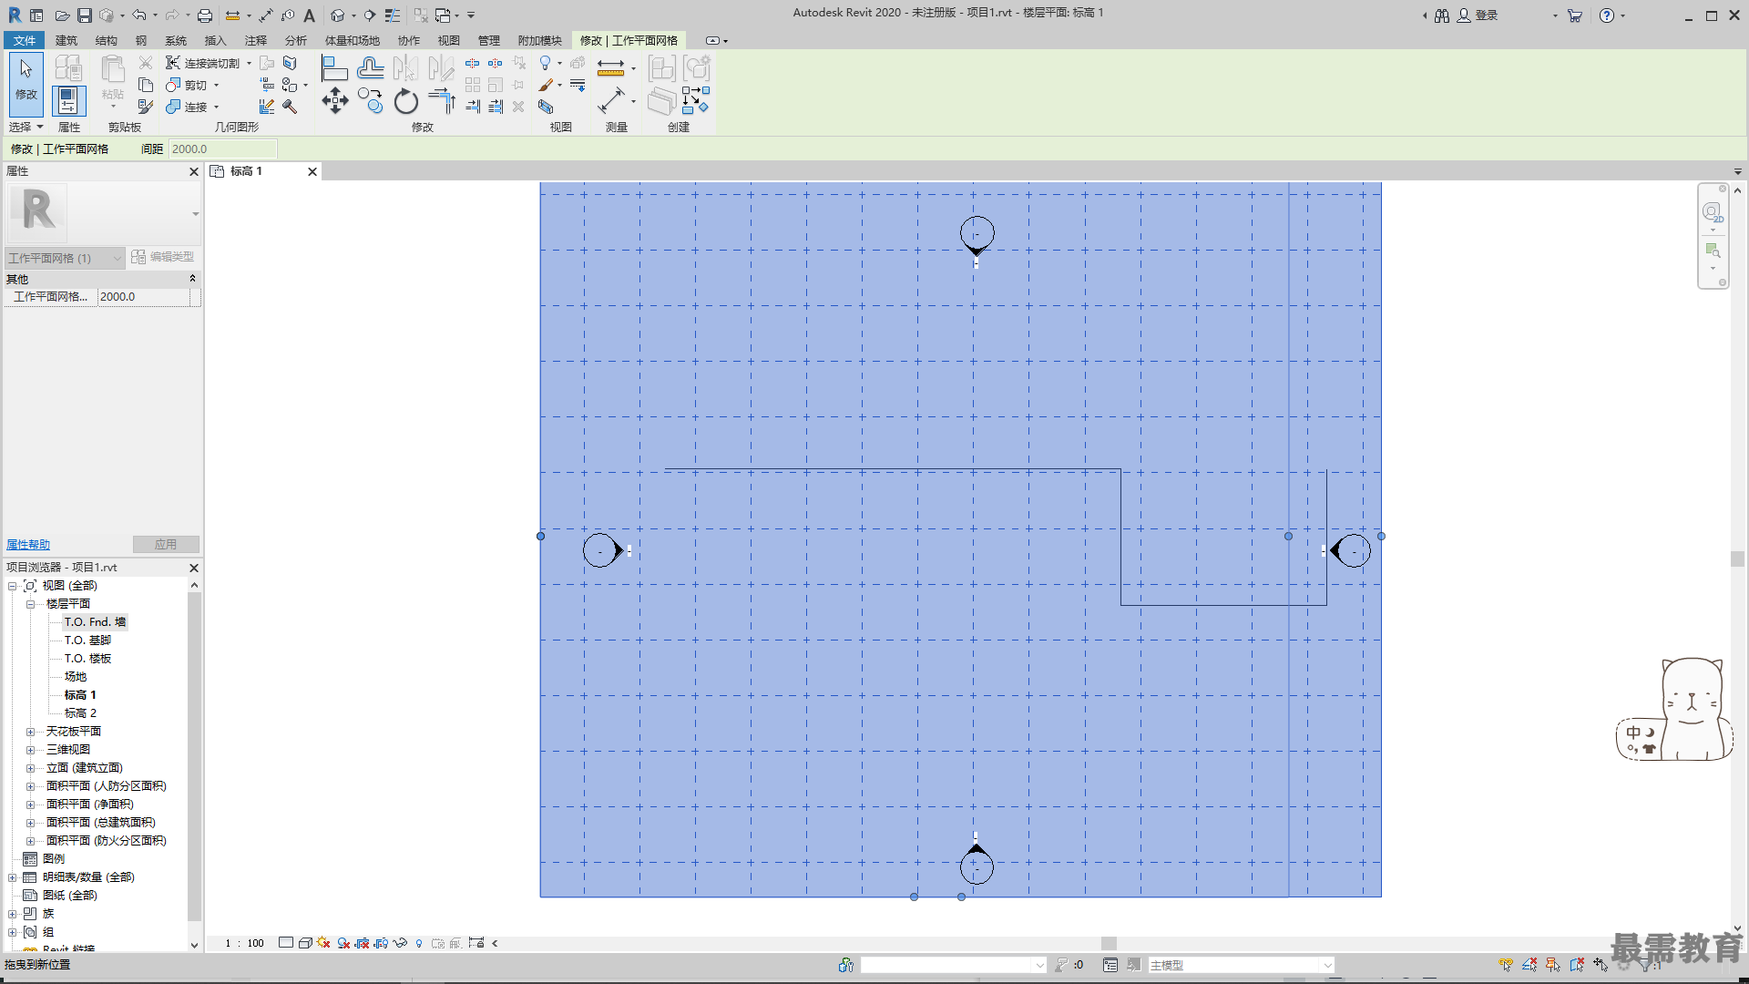Screen dimensions: 1749x984
Task: Collapse the 楼层平面 tree node
Action: click(30, 604)
